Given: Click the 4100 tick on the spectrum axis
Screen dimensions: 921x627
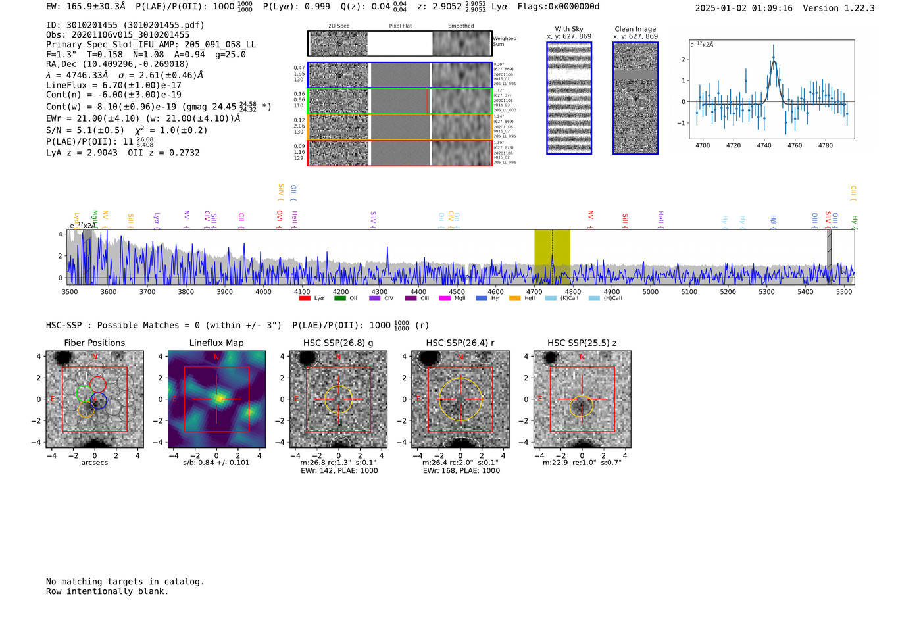Looking at the screenshot, I should 302,292.
